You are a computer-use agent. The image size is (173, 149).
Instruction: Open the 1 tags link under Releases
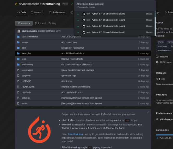coord(160,79)
